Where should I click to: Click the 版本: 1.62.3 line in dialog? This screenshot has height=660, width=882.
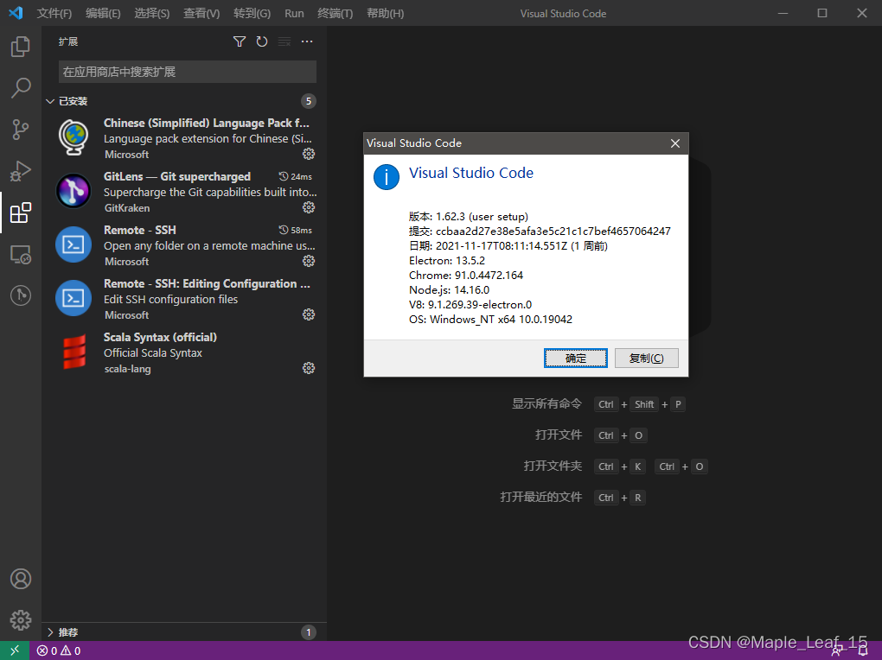(469, 217)
